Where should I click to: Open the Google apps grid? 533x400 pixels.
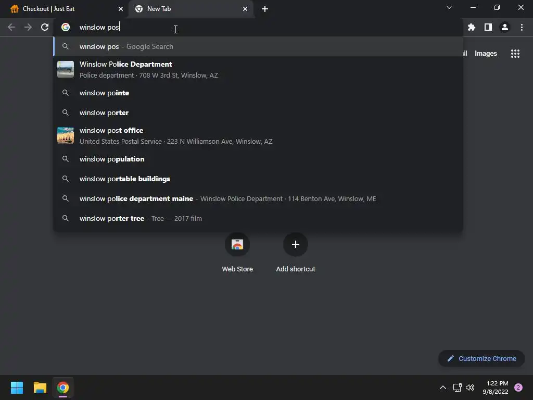point(515,54)
